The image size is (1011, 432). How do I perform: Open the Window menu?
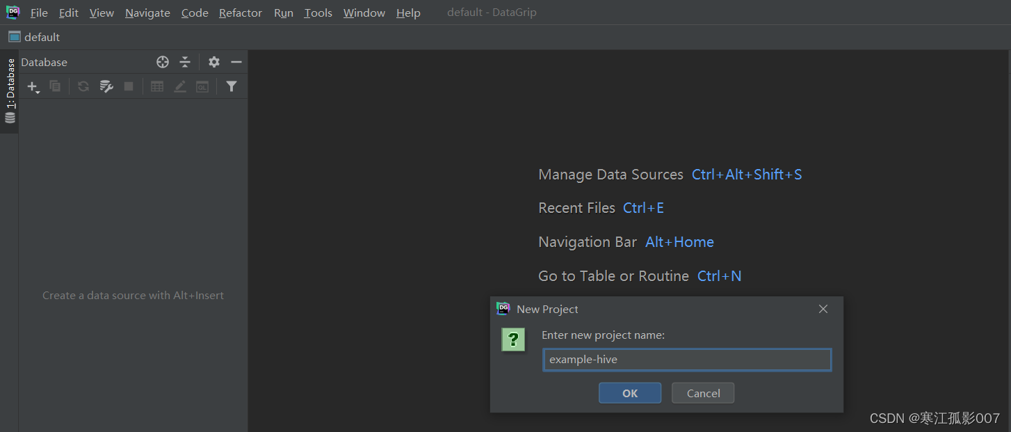click(364, 13)
